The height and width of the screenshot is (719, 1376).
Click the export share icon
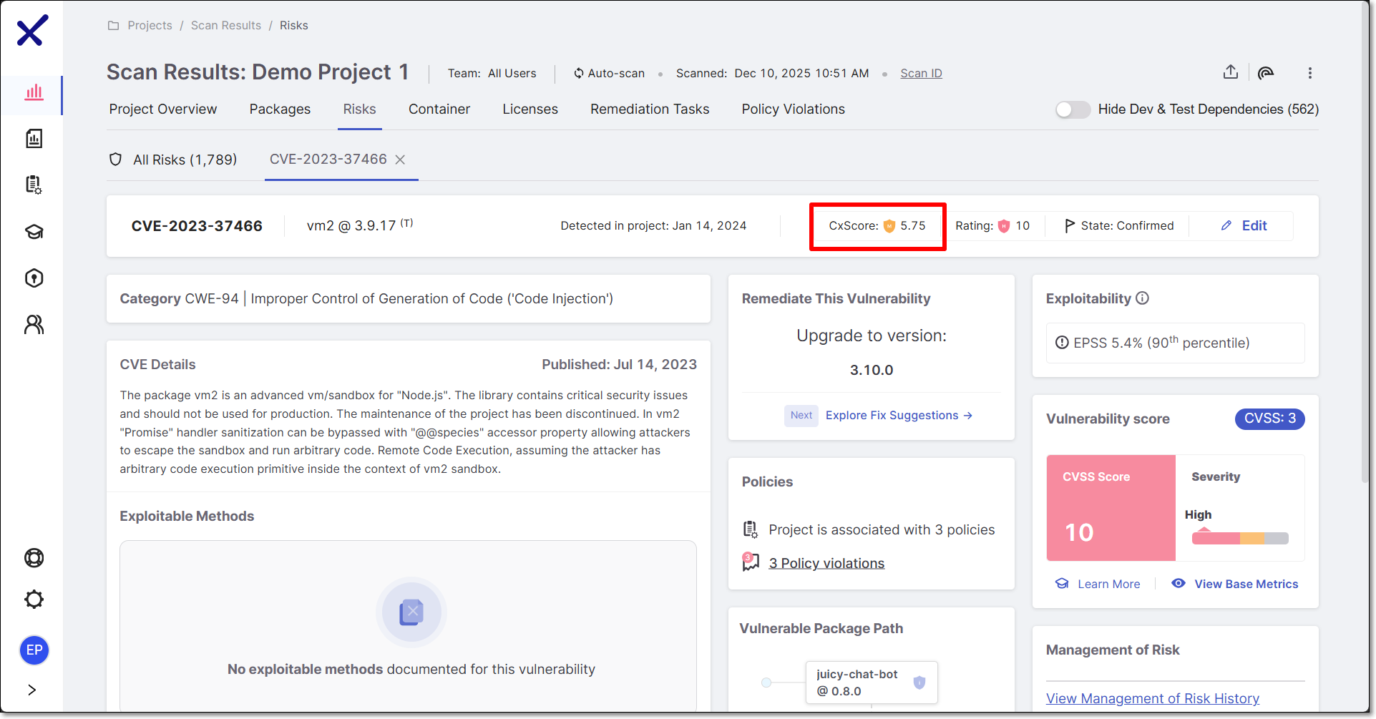click(1230, 72)
